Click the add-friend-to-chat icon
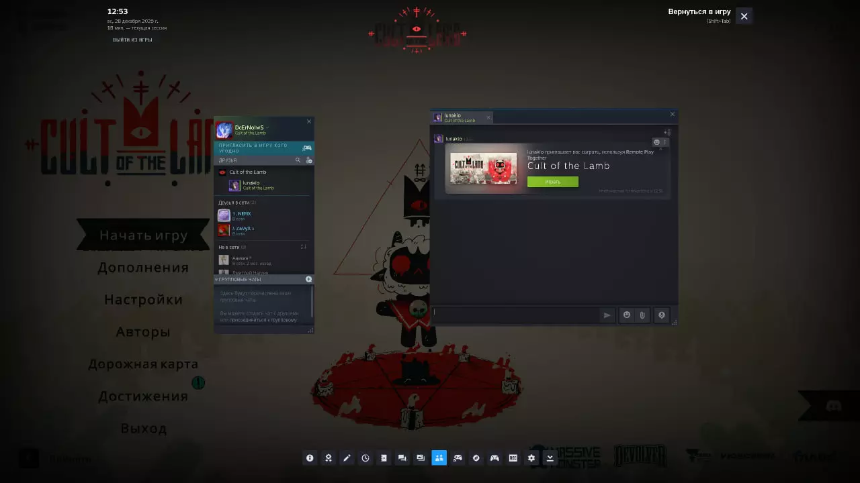 click(x=667, y=132)
